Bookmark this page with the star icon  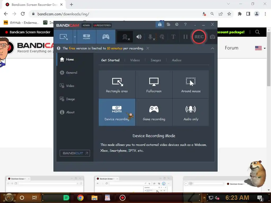click(x=229, y=14)
